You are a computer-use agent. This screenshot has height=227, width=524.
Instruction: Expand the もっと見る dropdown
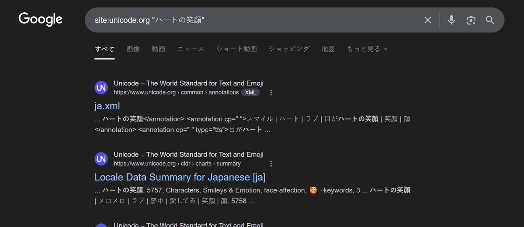coord(367,49)
